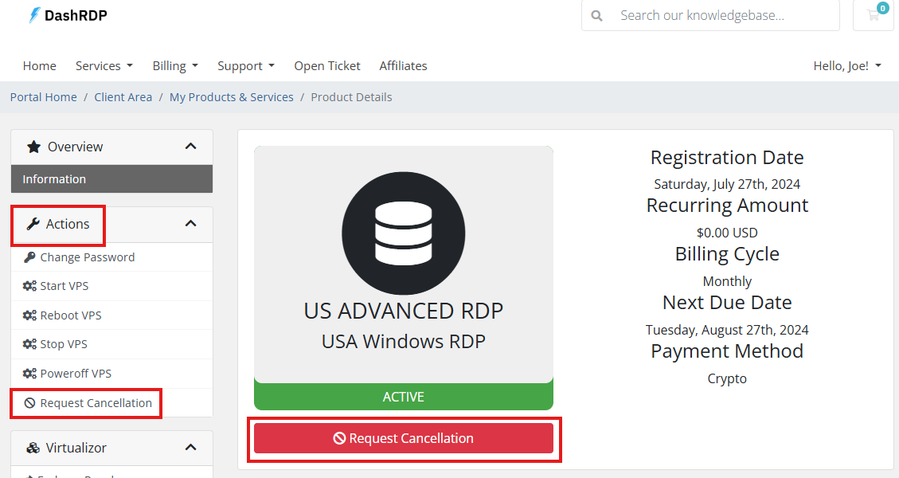
Task: Collapse the Actions panel chevron
Action: [190, 224]
